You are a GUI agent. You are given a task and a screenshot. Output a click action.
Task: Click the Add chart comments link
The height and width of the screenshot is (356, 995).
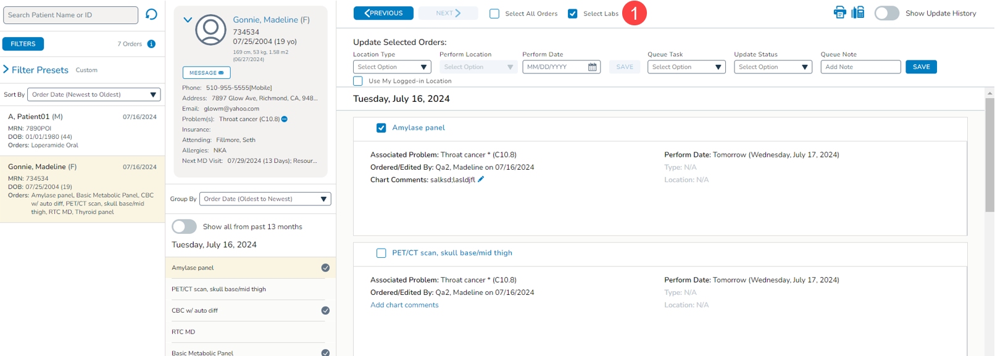(x=404, y=305)
